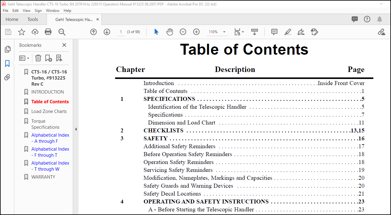Star the file via bookmark icon
This screenshot has height=215, width=391.
[22, 32]
